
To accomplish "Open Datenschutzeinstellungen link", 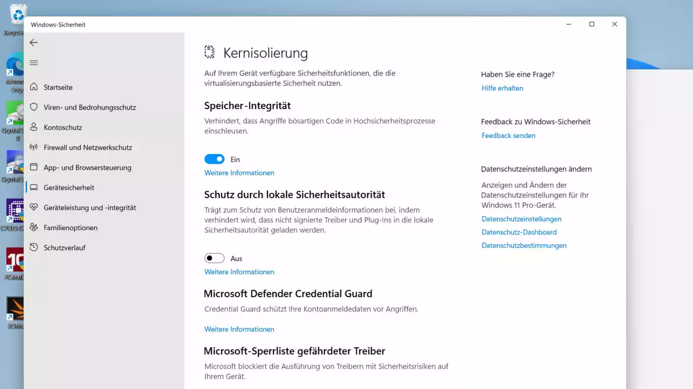I will pyautogui.click(x=521, y=219).
